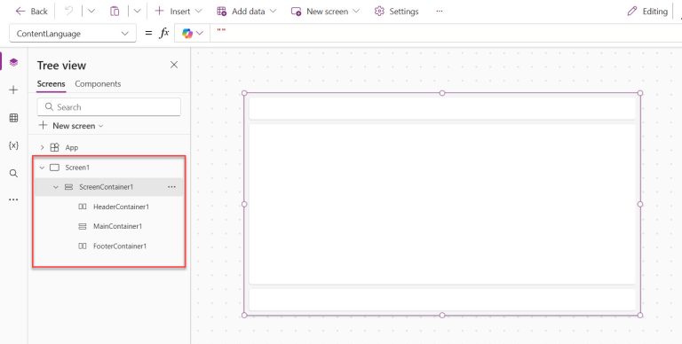Click the MainContainer1 vertical container icon
The image size is (682, 344).
point(83,226)
